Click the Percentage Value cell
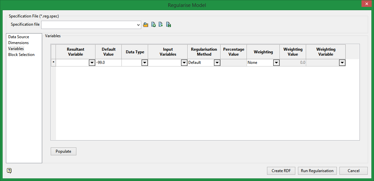 [233, 63]
